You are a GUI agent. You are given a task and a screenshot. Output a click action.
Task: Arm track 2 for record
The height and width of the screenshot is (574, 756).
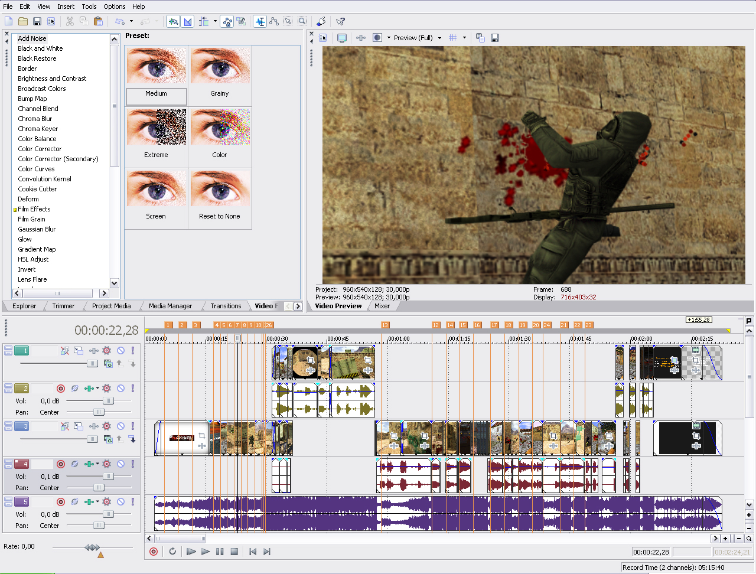tap(61, 389)
